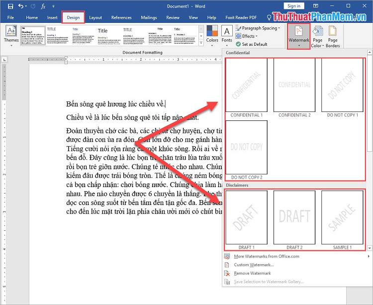Click the Remove Watermark icon
Screen dimensions: 373x305
pos(227,273)
